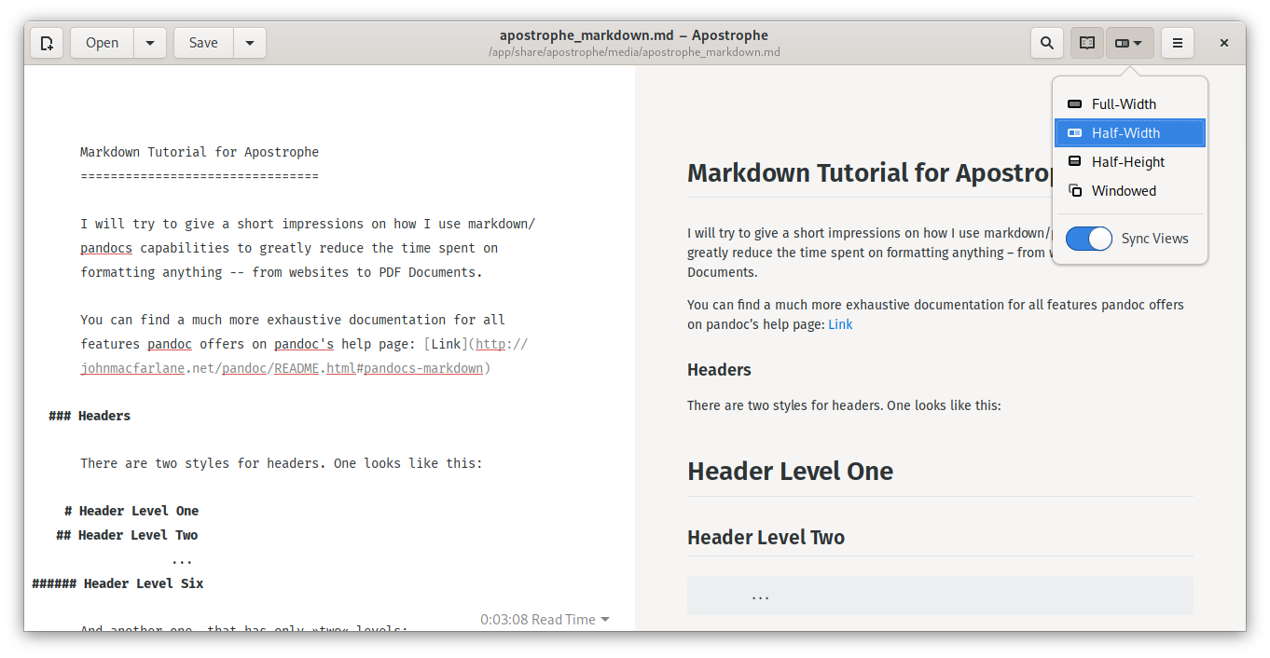1270x658 pixels.
Task: Click the Open button
Action: [103, 43]
